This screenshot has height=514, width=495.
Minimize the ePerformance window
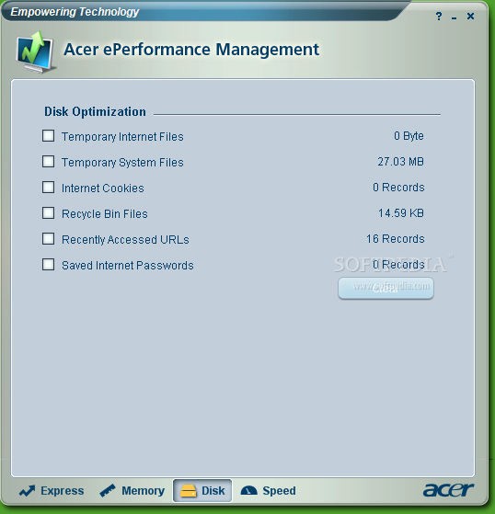click(x=454, y=17)
